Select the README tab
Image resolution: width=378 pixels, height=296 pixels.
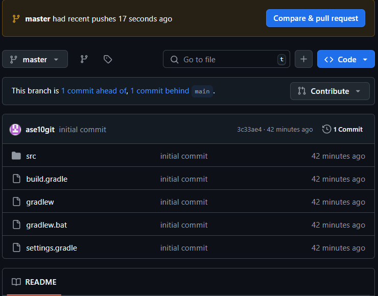pyautogui.click(x=34, y=282)
